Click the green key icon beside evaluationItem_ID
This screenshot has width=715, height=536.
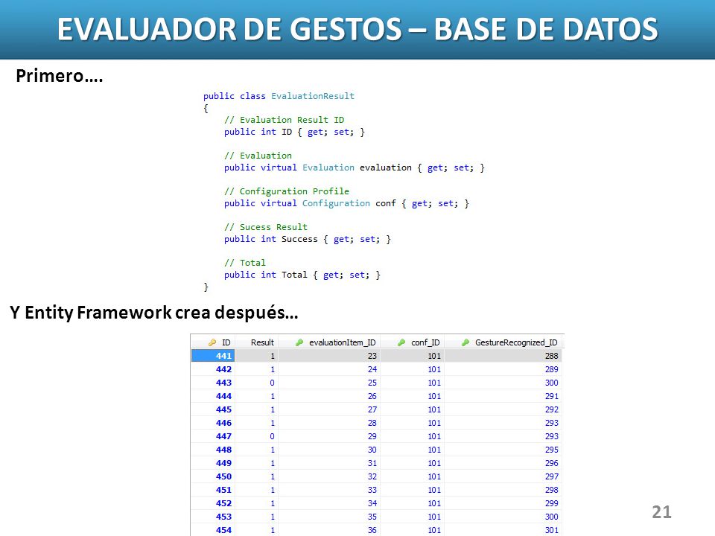pos(299,342)
